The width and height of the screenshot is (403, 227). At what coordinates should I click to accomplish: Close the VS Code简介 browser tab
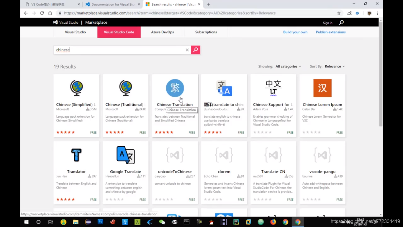click(x=78, y=4)
